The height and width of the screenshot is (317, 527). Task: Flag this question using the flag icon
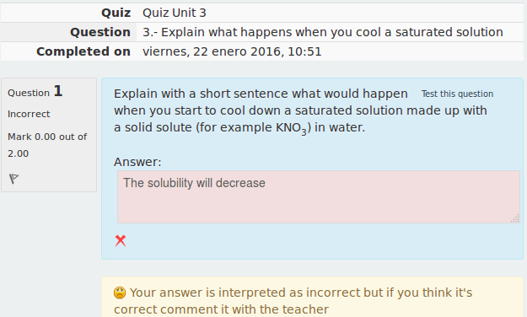(13, 179)
